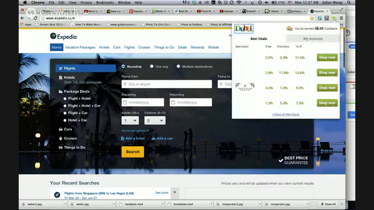Expand Advanced options
Screen dimensions: 374x210
(x=135, y=131)
